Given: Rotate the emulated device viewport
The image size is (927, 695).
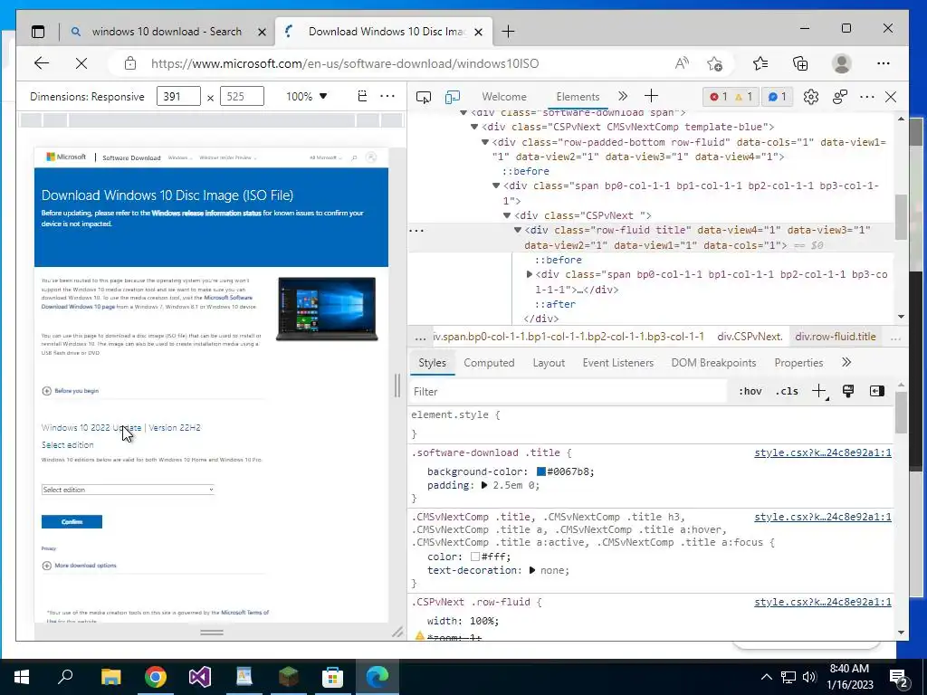Looking at the screenshot, I should pyautogui.click(x=362, y=96).
